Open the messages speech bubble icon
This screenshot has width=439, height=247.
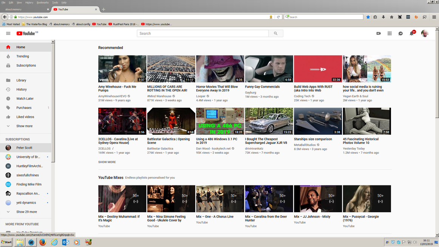[400, 33]
